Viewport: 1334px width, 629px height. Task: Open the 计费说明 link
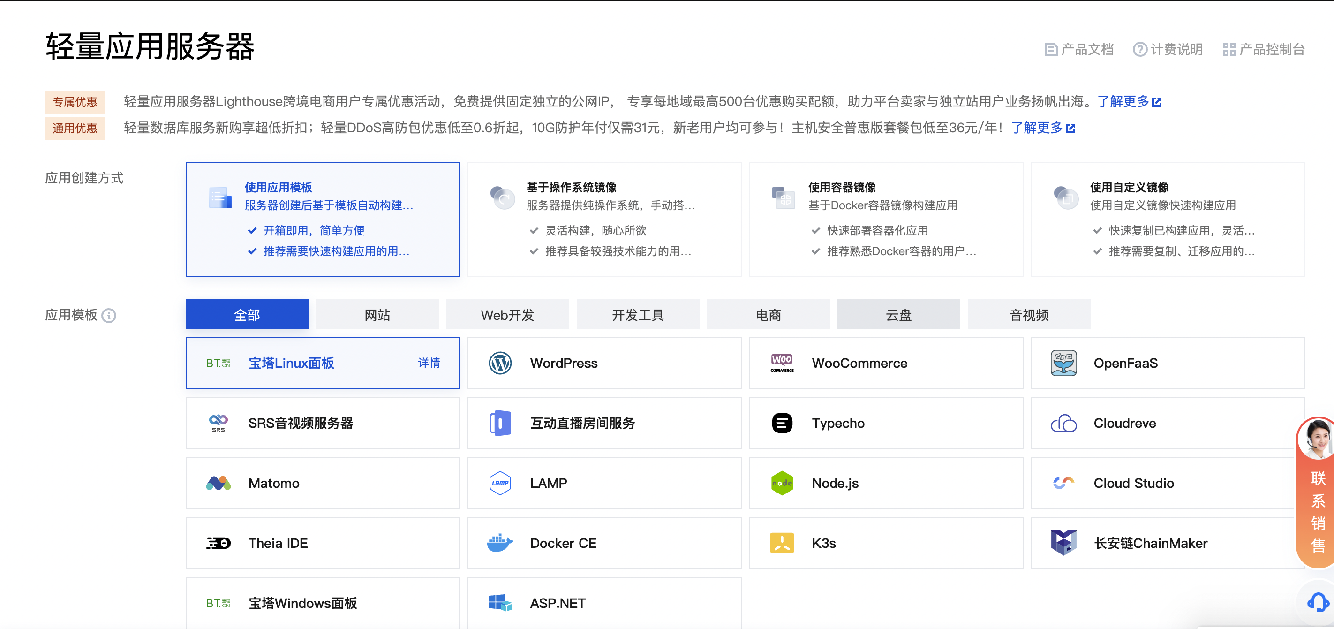pyautogui.click(x=1168, y=50)
